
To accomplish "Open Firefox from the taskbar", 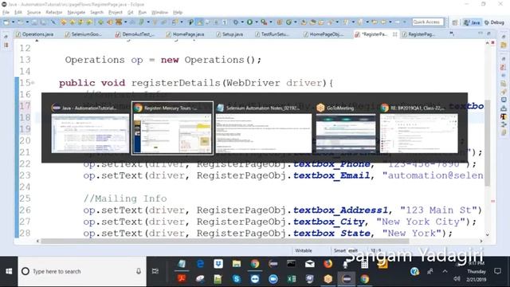I will coord(328,264).
